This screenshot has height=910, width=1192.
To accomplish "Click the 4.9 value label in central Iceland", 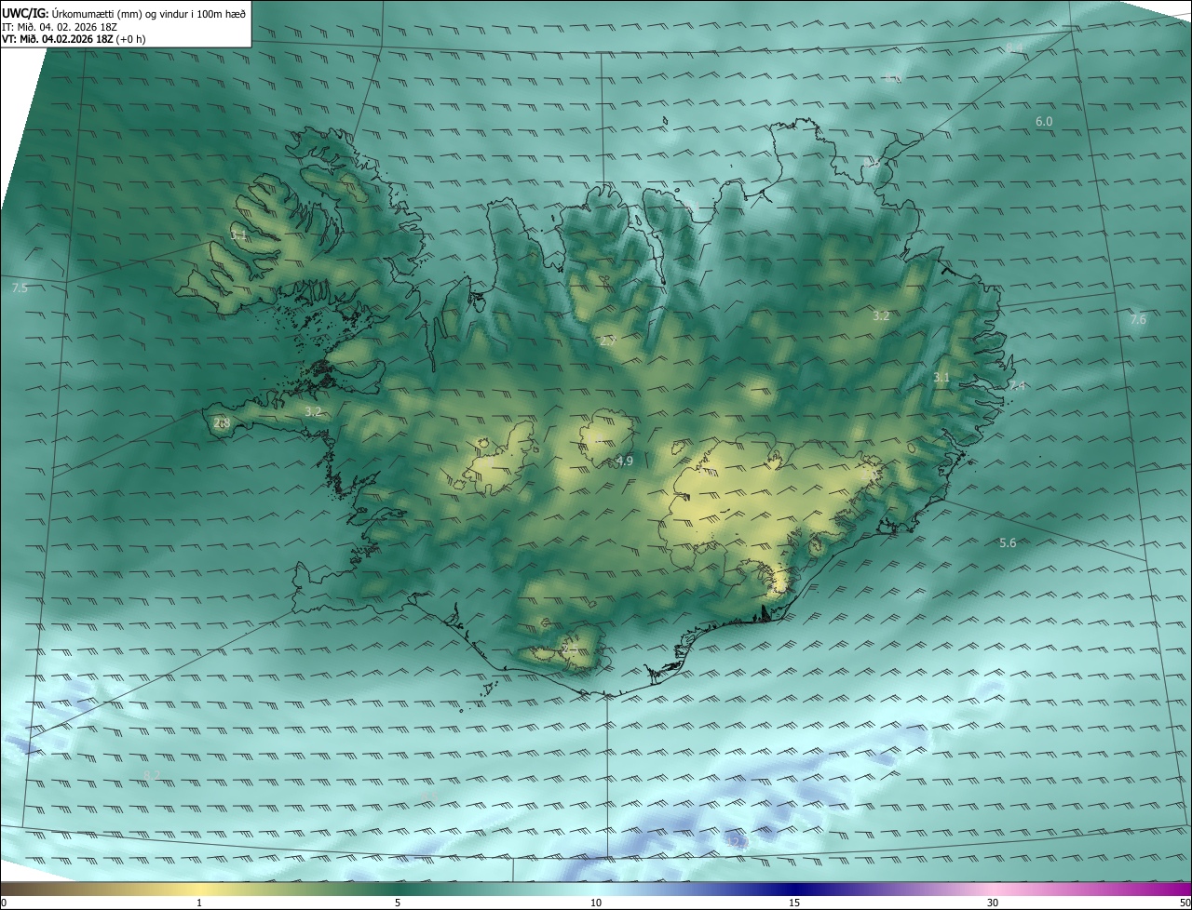I will pyautogui.click(x=625, y=462).
